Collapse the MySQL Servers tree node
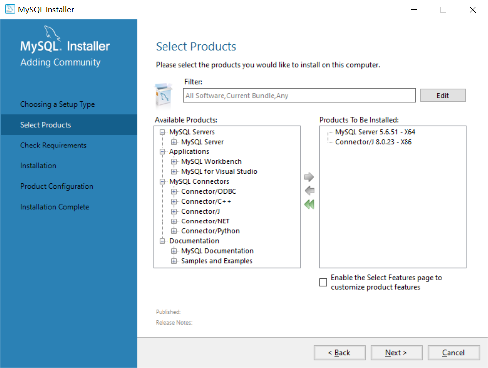Image resolution: width=488 pixels, height=368 pixels. click(162, 132)
